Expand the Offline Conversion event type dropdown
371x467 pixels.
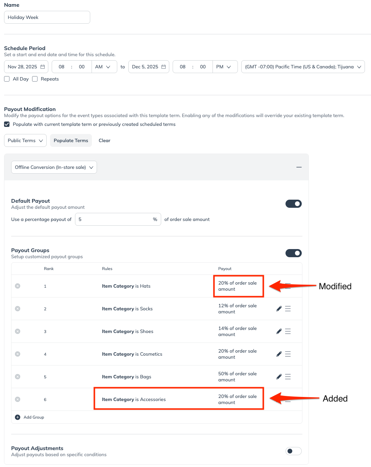coord(54,167)
